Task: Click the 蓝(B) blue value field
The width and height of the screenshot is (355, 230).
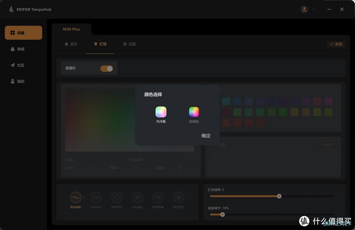Action: pyautogui.click(x=181, y=168)
